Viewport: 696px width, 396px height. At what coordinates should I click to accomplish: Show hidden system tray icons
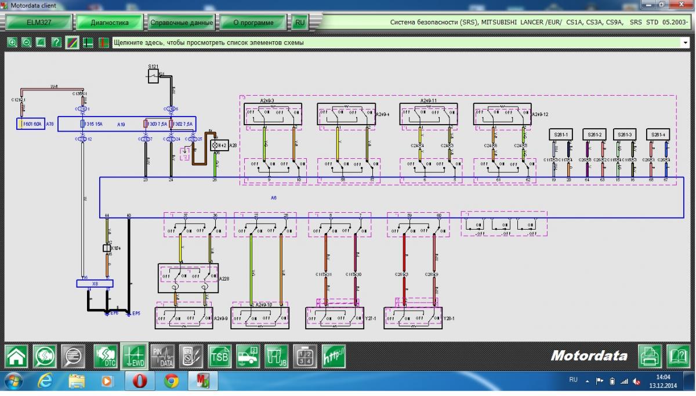[588, 381]
